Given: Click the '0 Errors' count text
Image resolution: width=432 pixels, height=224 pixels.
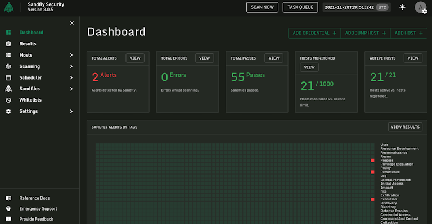Looking at the screenshot, I should (174, 77).
